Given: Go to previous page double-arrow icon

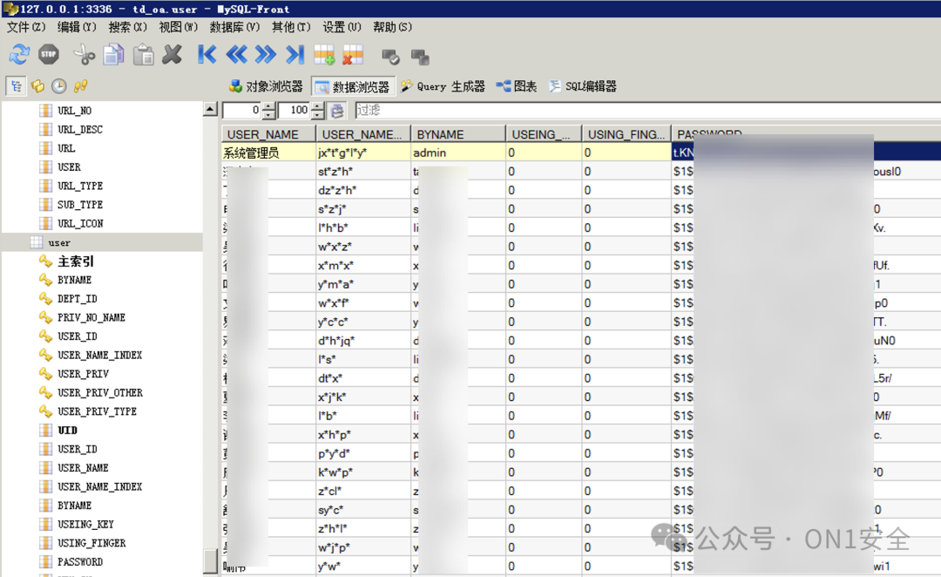Looking at the screenshot, I should click(x=236, y=55).
